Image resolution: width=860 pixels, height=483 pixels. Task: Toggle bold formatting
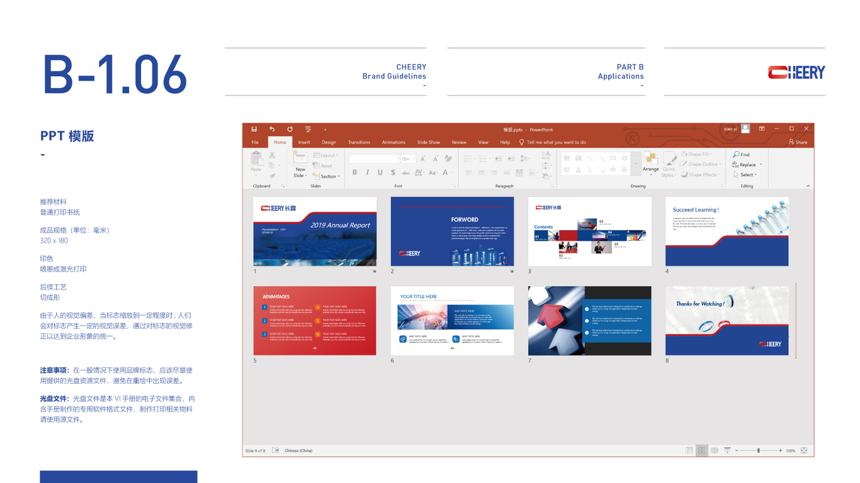pos(354,172)
